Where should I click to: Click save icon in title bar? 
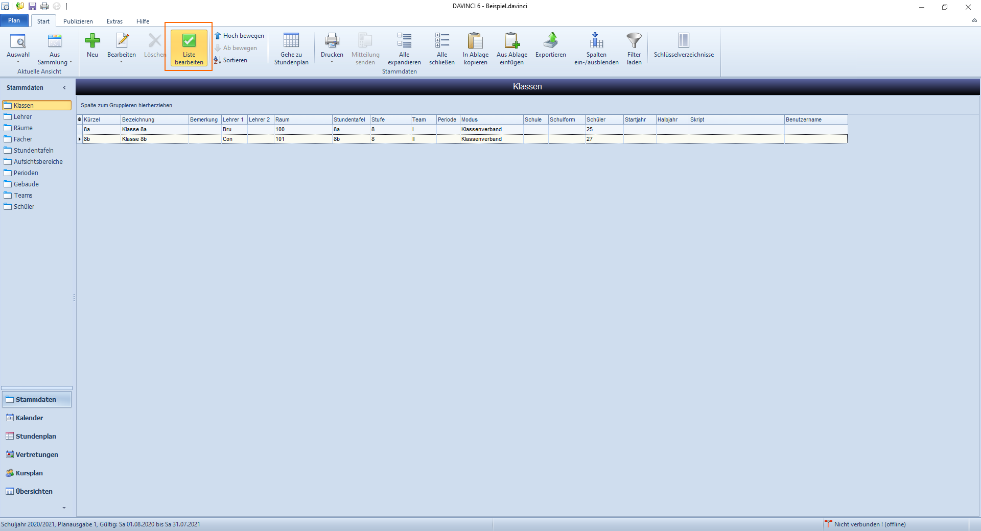[x=32, y=6]
